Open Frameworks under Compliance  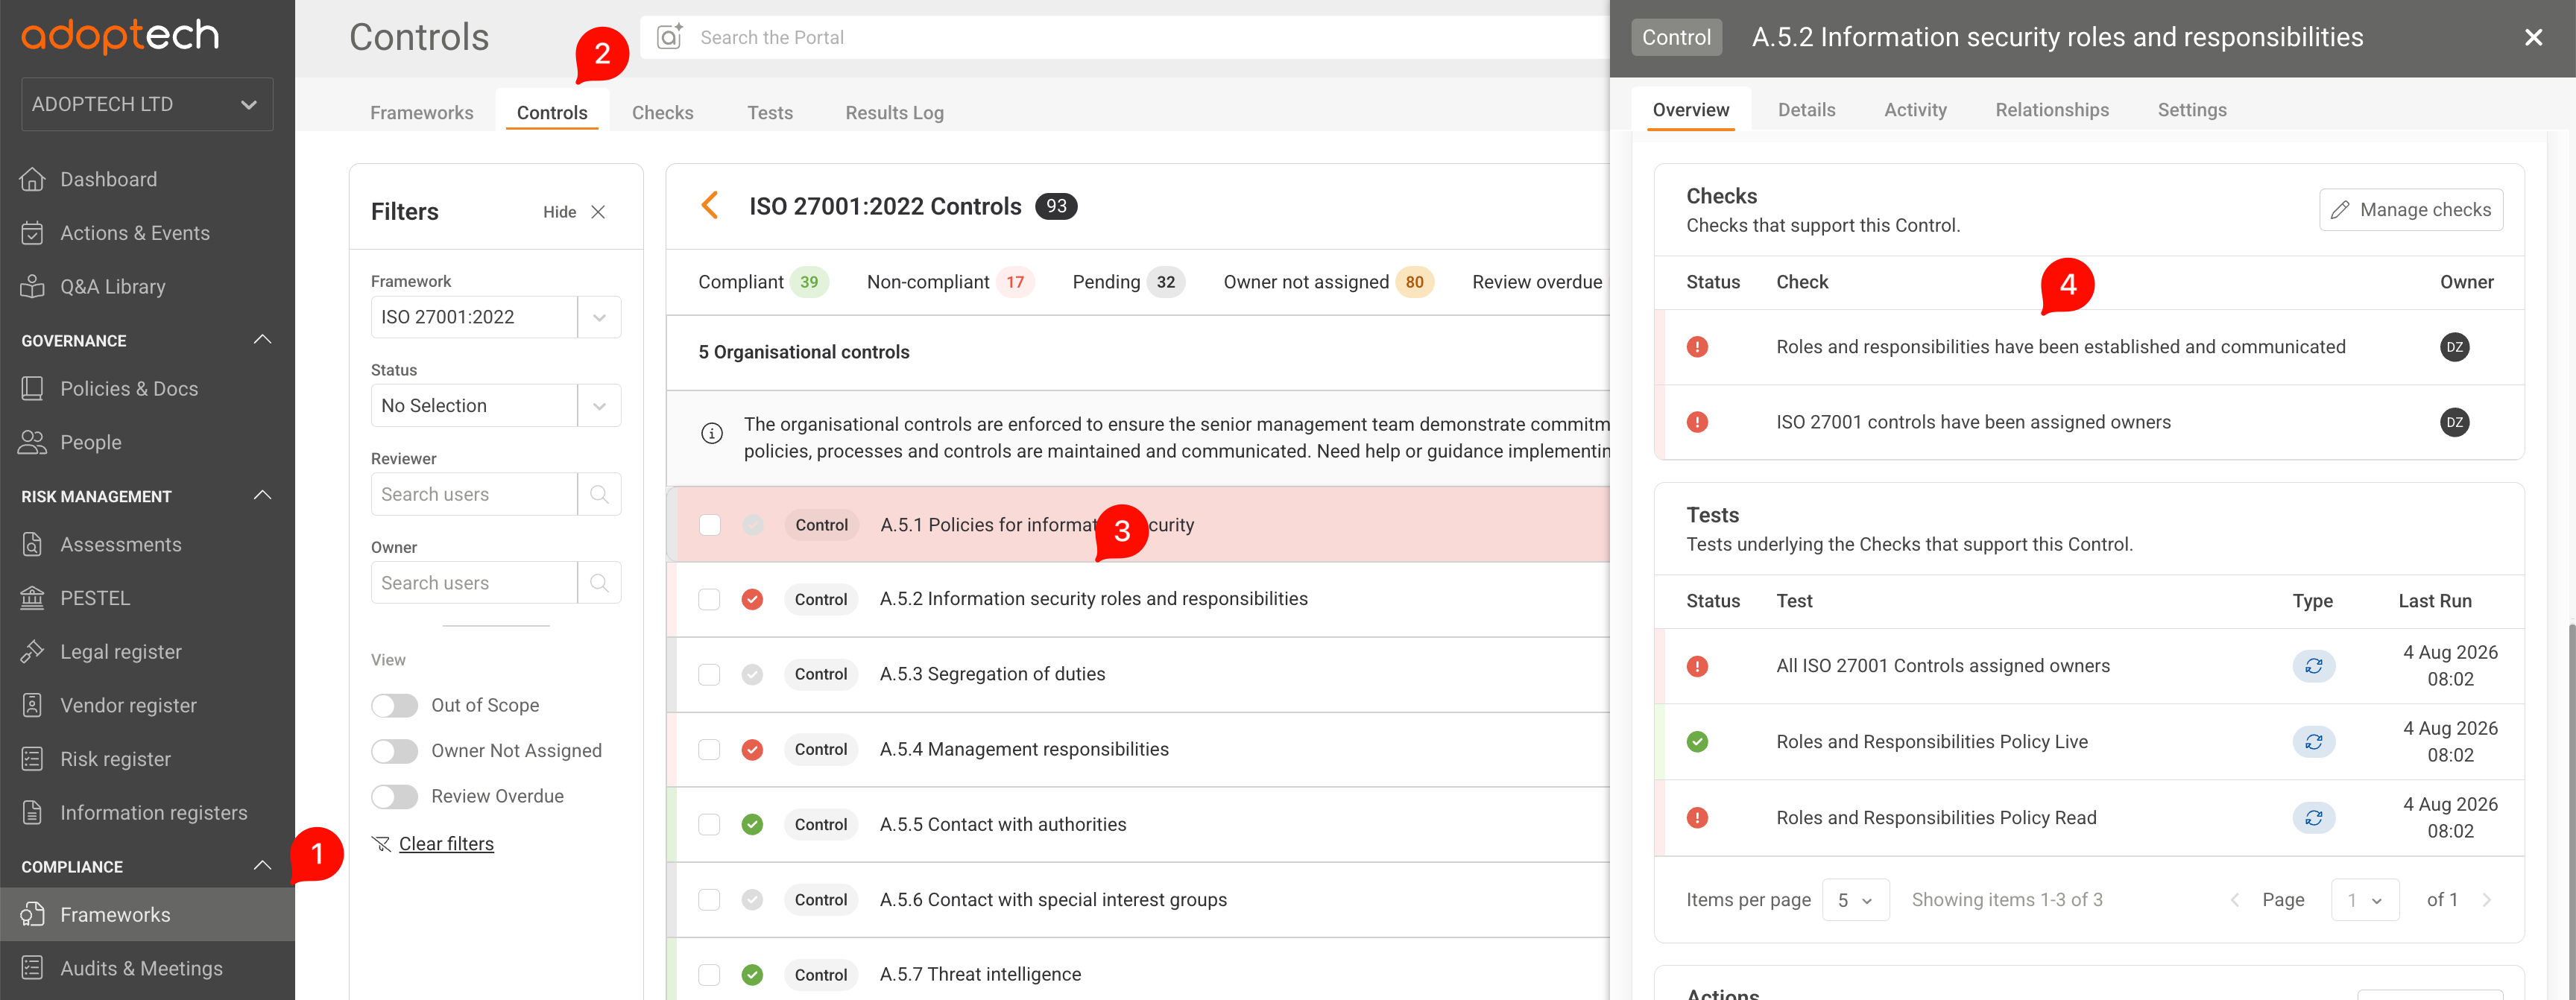[147, 915]
